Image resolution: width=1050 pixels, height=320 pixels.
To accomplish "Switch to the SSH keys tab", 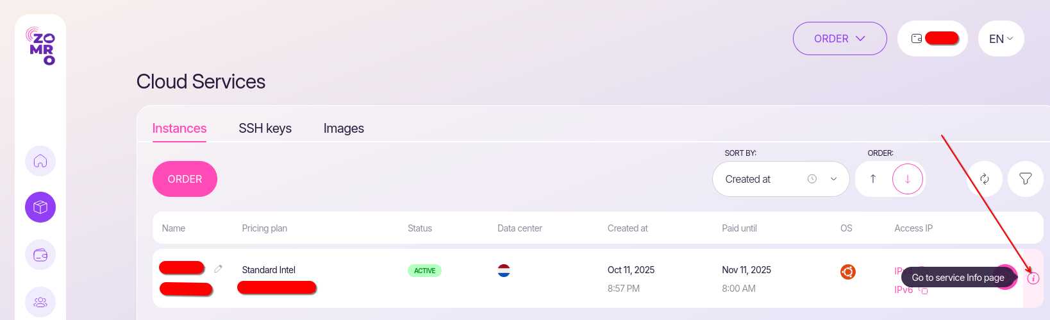I will tap(265, 128).
